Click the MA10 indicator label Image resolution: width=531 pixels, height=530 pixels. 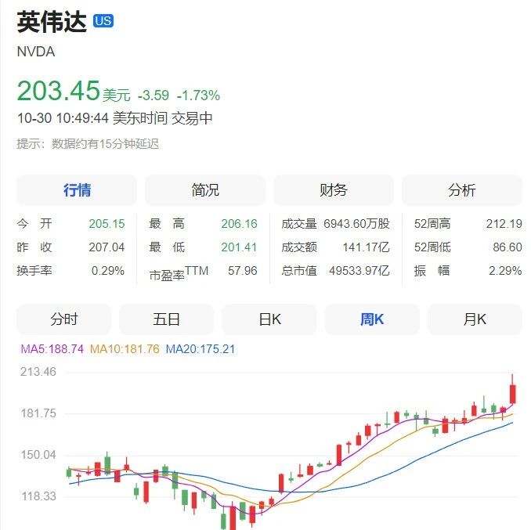[x=125, y=349]
